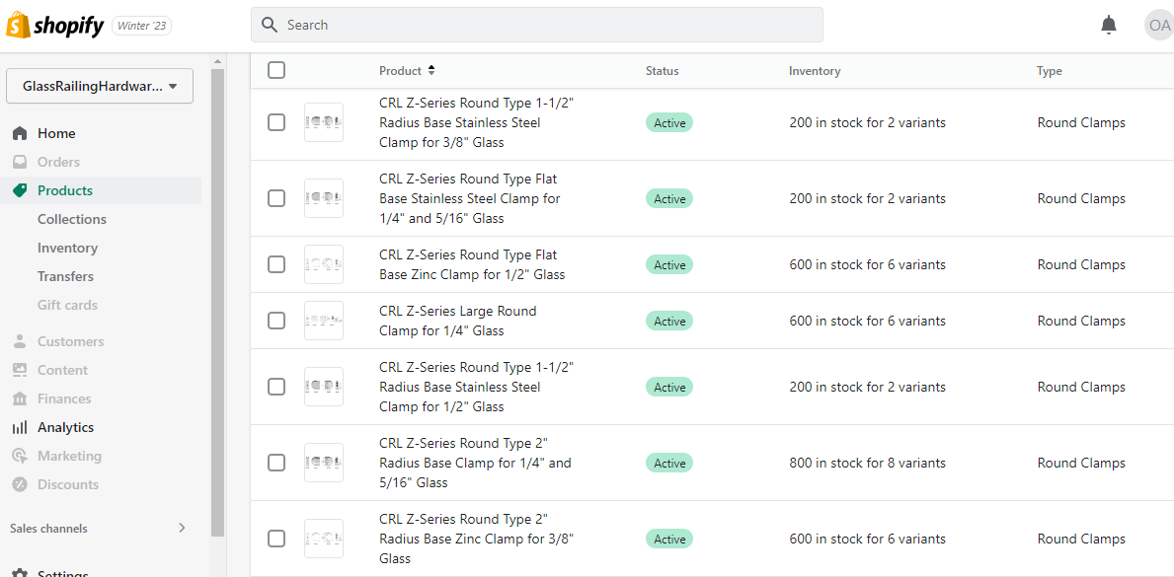
Task: Click the Products tag icon
Action: [20, 190]
